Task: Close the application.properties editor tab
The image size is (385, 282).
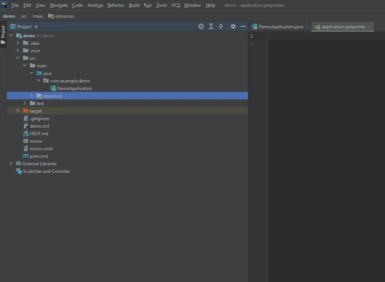Action: coord(370,26)
